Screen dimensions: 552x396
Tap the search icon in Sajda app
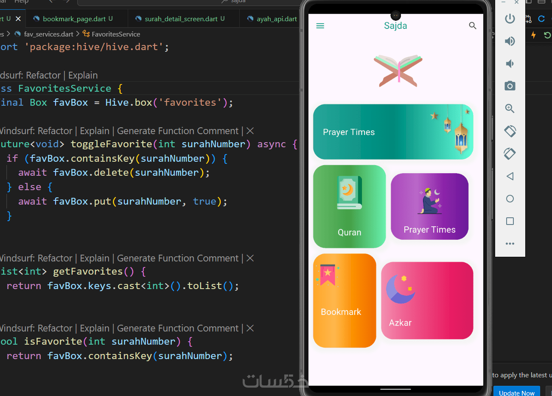point(472,26)
